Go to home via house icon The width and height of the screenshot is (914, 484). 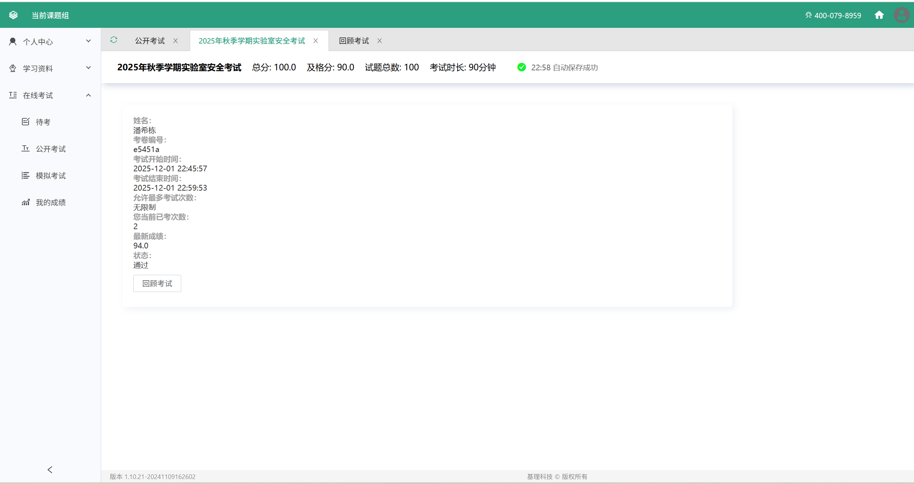click(879, 15)
